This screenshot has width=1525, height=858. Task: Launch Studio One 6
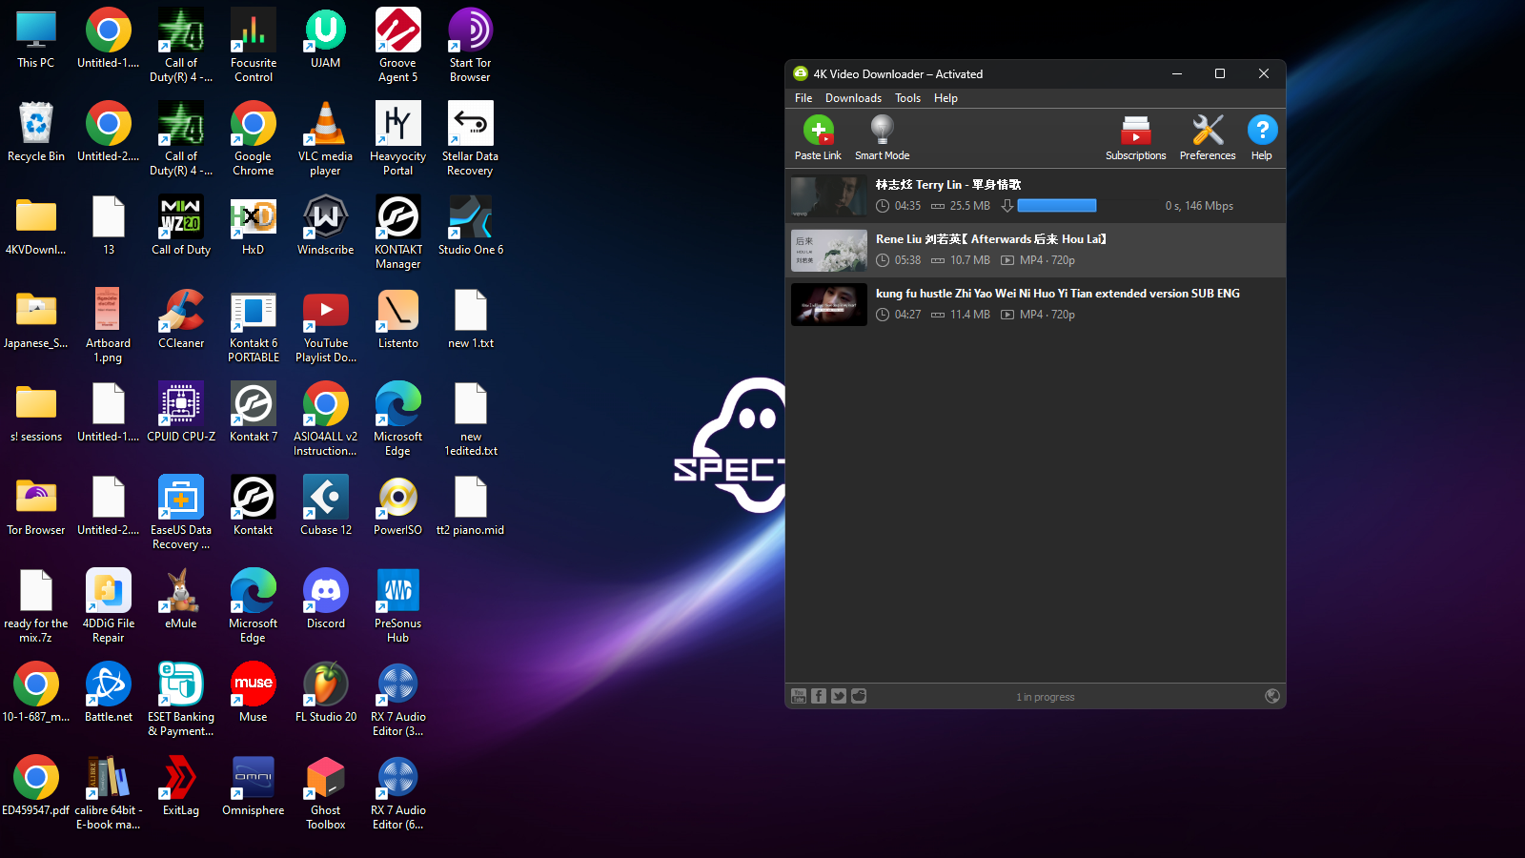click(x=471, y=227)
